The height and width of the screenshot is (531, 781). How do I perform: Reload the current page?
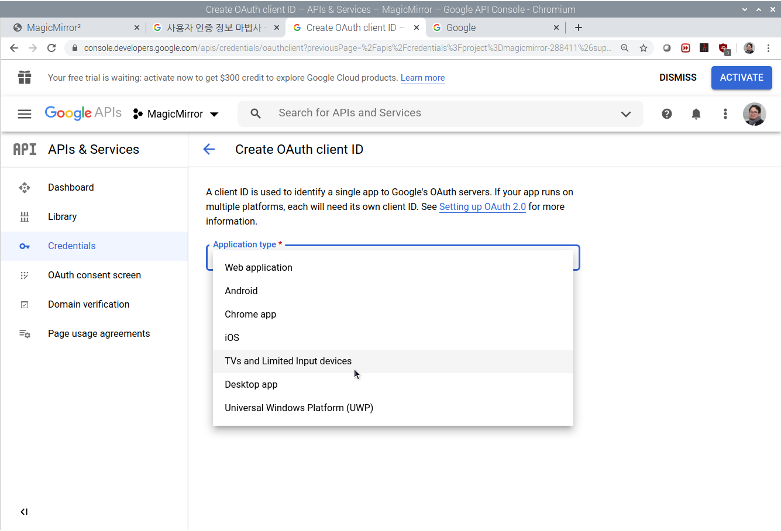(x=51, y=48)
